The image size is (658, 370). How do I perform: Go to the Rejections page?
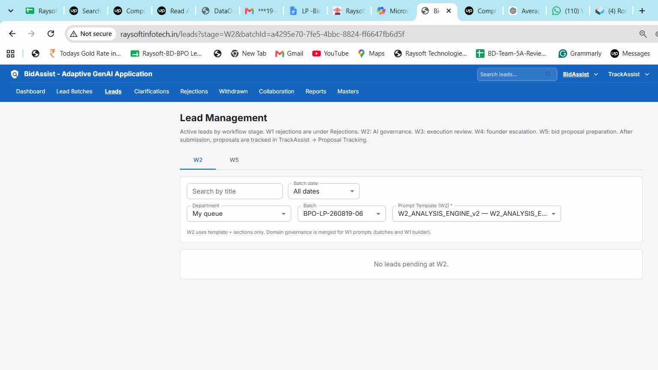[x=194, y=92]
